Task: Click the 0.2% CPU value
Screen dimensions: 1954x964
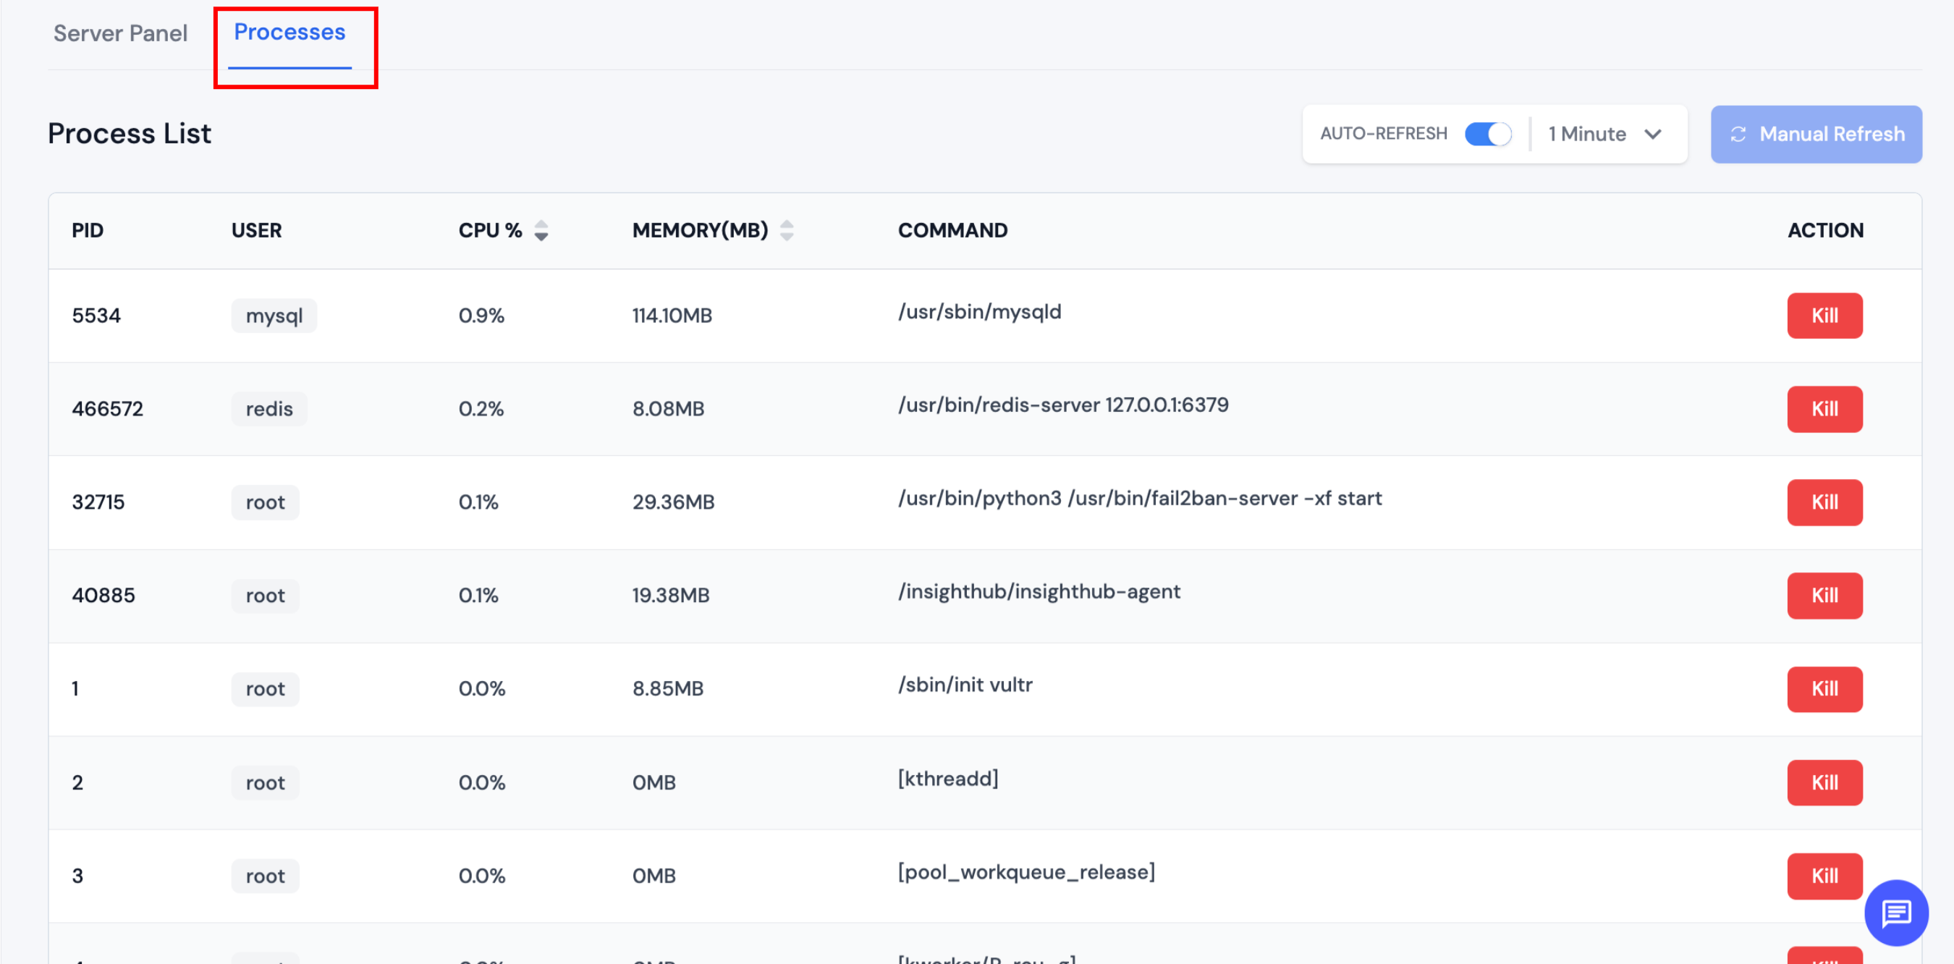Action: coord(481,409)
